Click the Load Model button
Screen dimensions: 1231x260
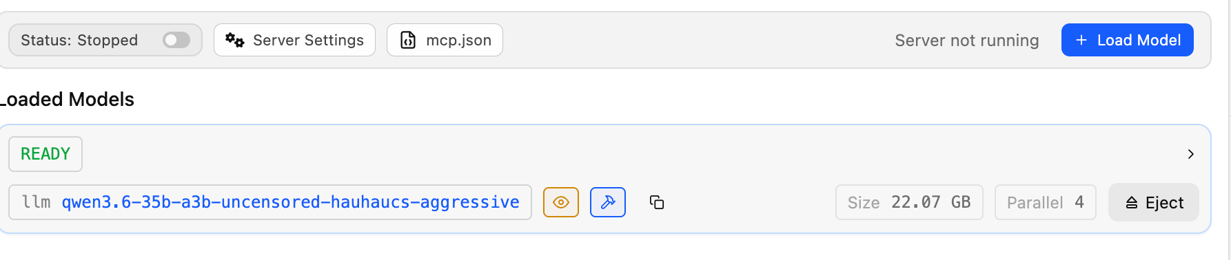(x=1128, y=40)
